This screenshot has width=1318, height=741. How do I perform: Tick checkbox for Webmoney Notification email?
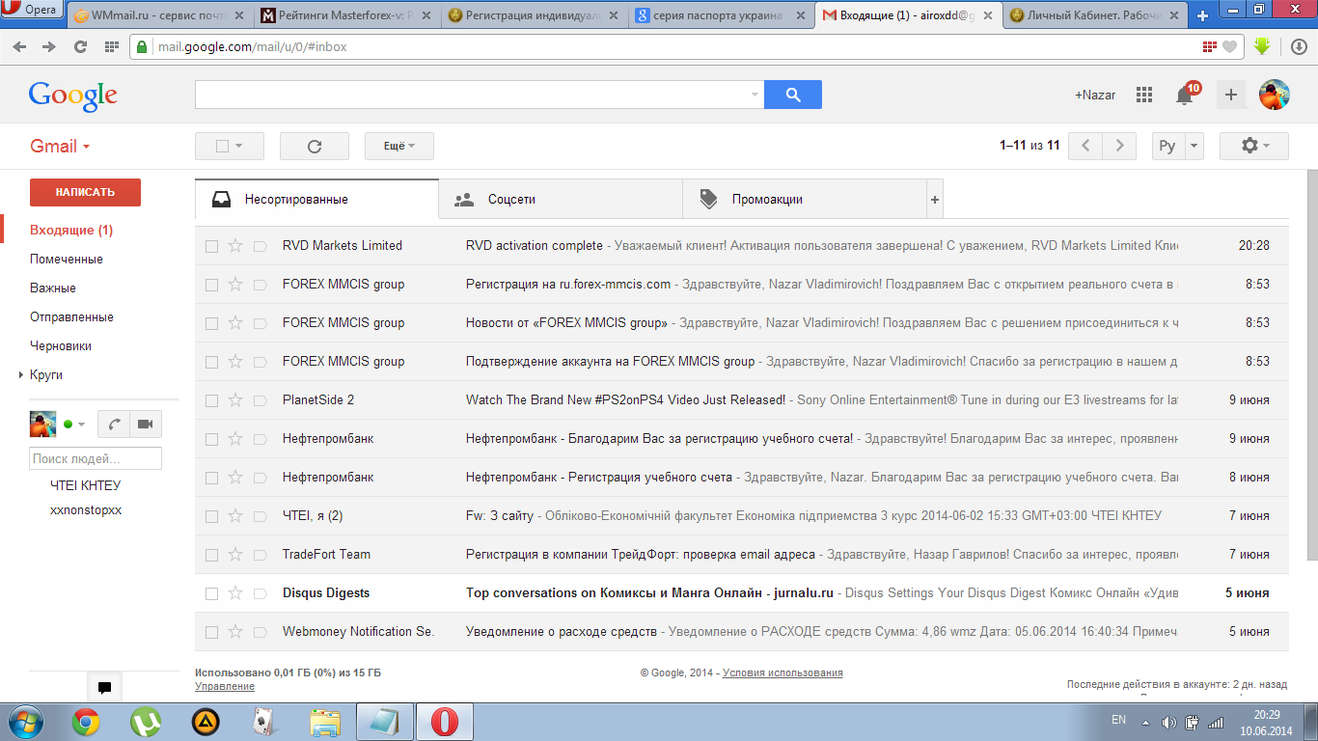[x=211, y=632]
